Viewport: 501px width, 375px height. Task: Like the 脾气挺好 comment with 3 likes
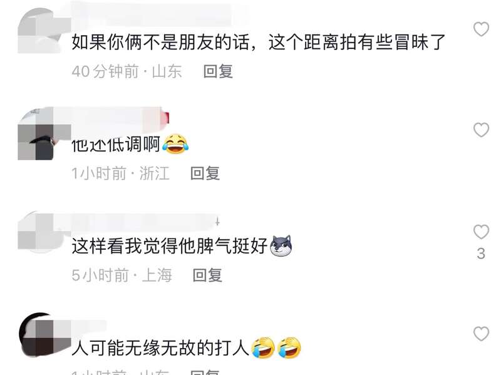[481, 232]
